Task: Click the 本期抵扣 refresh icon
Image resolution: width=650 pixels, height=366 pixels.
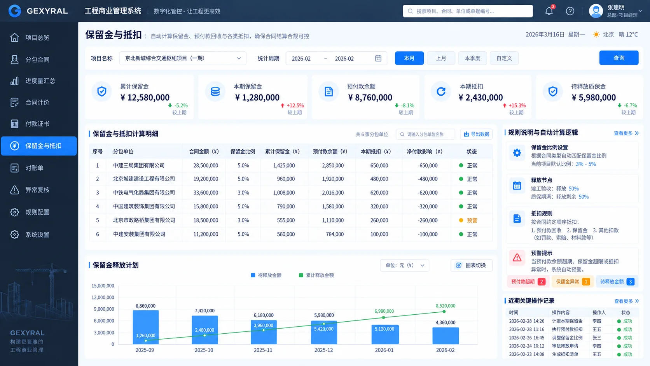Action: (x=441, y=91)
